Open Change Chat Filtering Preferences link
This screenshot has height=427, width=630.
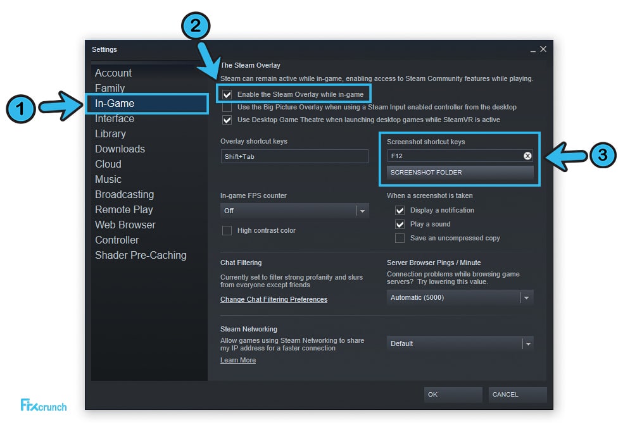point(274,300)
